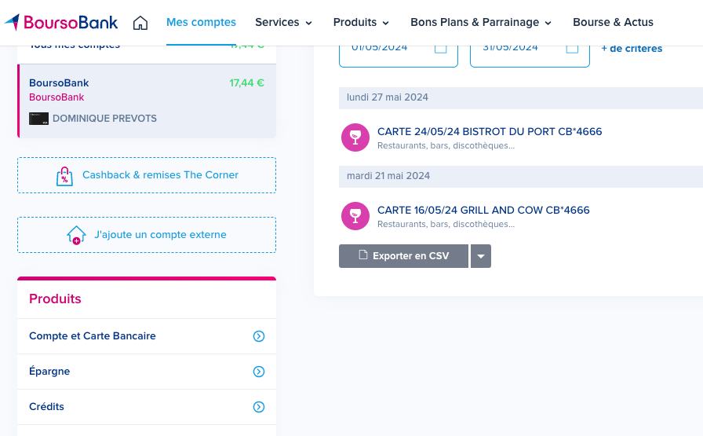Open Compte et Carte Bancaire product
This screenshot has height=436, width=703.
[x=147, y=336]
